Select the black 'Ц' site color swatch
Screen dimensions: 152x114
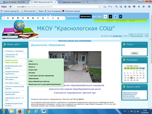(110, 16)
